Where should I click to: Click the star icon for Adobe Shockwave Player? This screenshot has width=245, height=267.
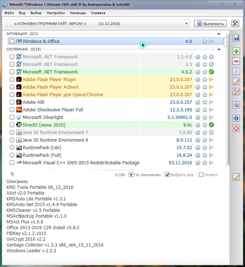tap(205, 110)
